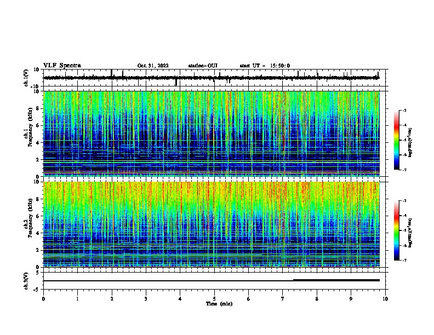The width and height of the screenshot is (434, 335).
Task: Click the upward spike at minute 2 in ch.1 waveform
Action: [112, 72]
